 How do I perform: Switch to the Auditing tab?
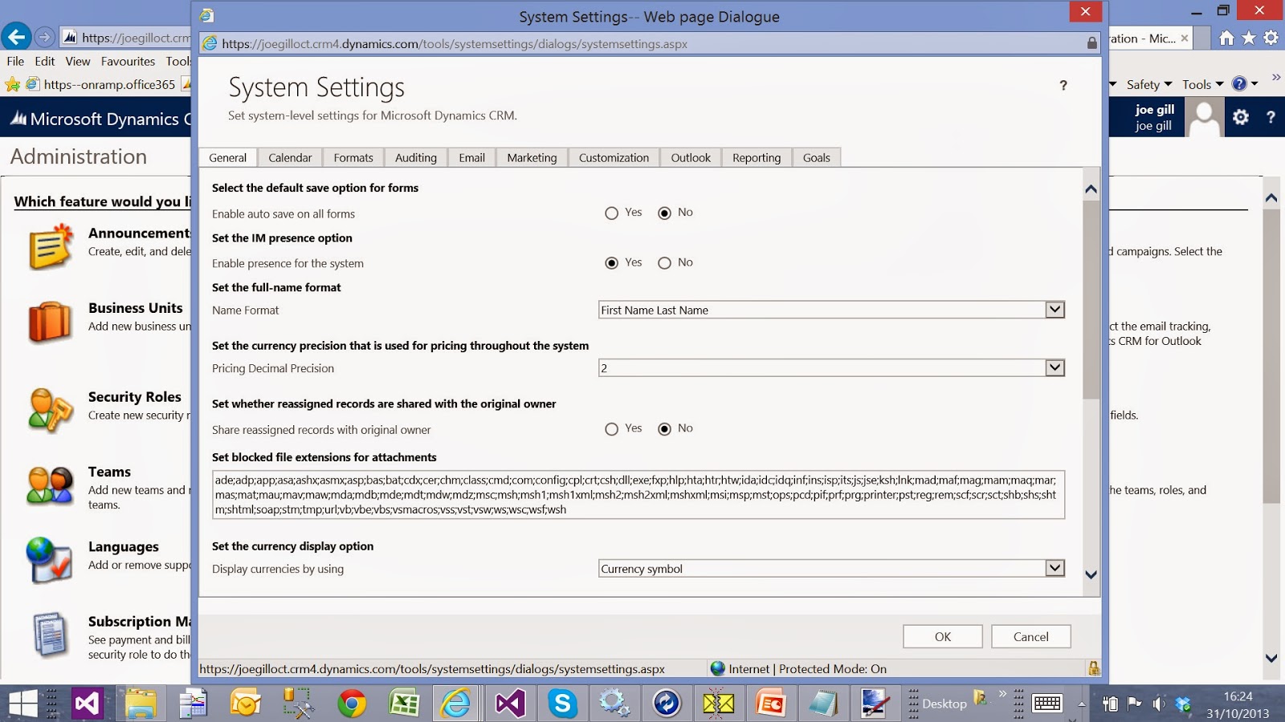coord(415,157)
